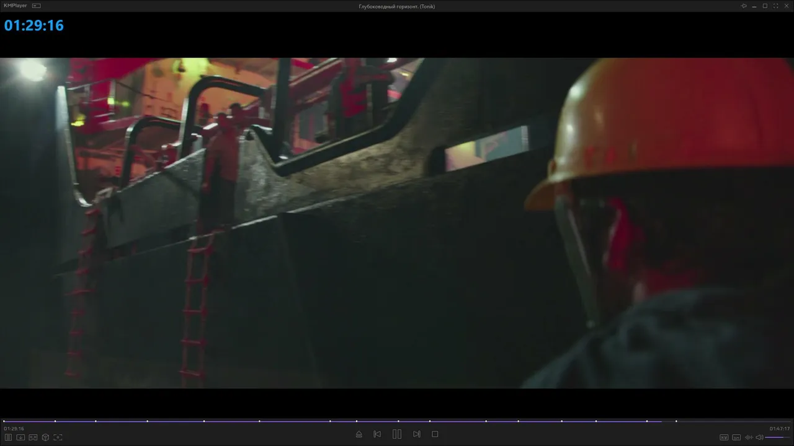Click the title "Глубоководный горизонт. (Tonik)"

(397, 6)
